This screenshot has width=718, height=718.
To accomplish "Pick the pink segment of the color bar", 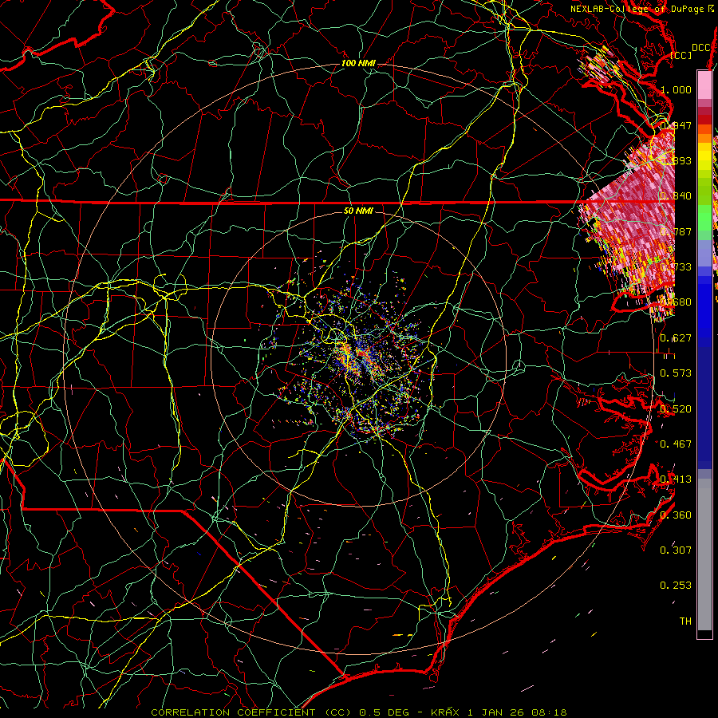I will coord(704,85).
